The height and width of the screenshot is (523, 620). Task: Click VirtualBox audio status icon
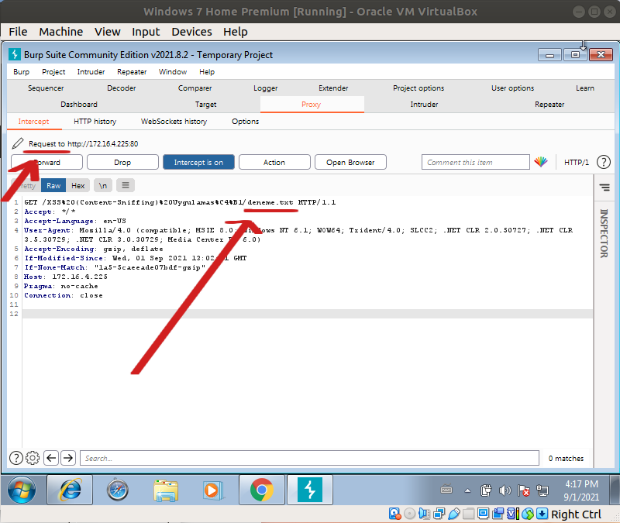[x=424, y=514]
